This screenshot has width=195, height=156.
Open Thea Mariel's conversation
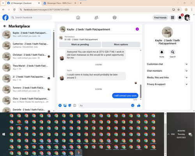pyautogui.click(x=26, y=67)
